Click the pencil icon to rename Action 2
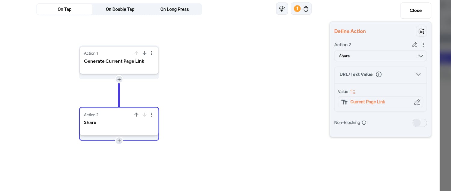Screen dimensions: 451x191 pos(414,45)
